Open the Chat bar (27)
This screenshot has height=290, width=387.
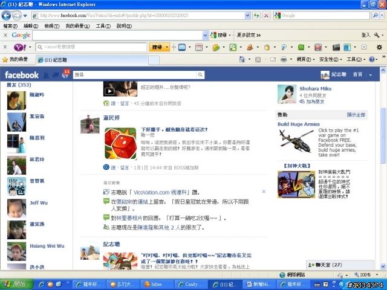pos(340,265)
